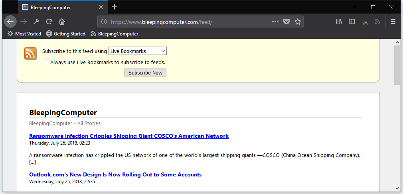
Task: Open COSCO ransomware infection article link
Action: (129, 136)
